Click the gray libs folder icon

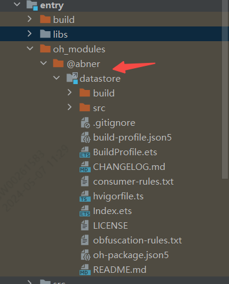pos(45,34)
